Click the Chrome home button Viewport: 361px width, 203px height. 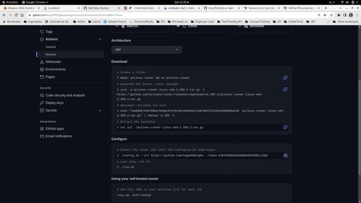pyautogui.click(x=22, y=15)
